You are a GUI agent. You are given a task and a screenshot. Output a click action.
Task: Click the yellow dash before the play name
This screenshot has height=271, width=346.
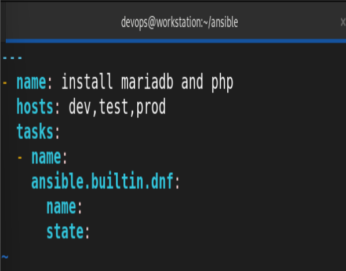point(5,83)
